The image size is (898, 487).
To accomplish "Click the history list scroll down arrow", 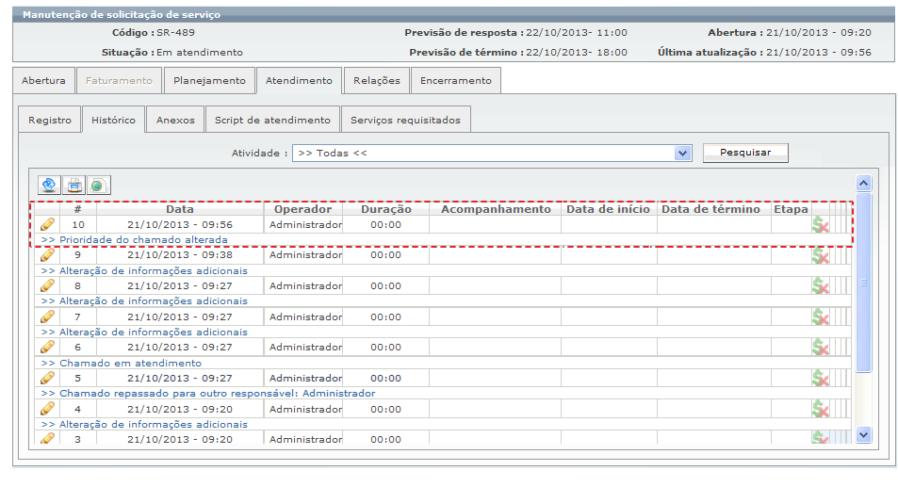I will coord(864,434).
